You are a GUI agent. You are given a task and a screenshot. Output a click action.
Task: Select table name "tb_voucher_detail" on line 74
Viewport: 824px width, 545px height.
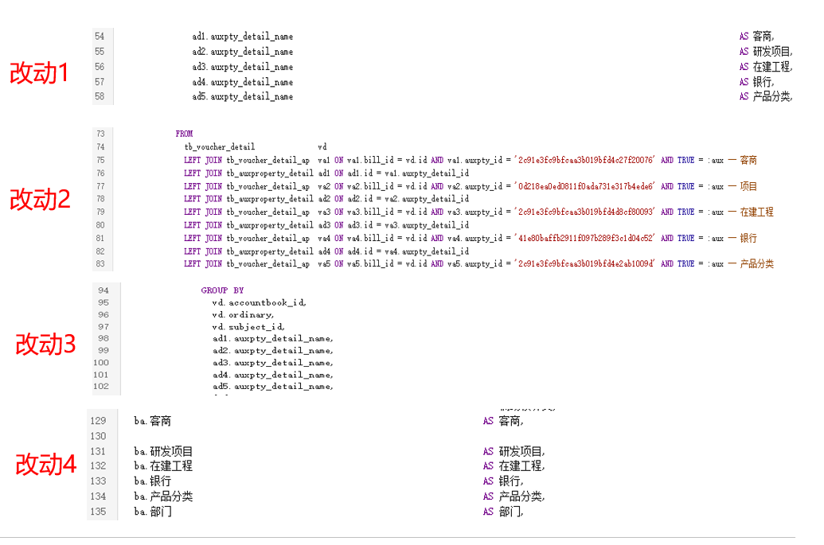pyautogui.click(x=220, y=147)
